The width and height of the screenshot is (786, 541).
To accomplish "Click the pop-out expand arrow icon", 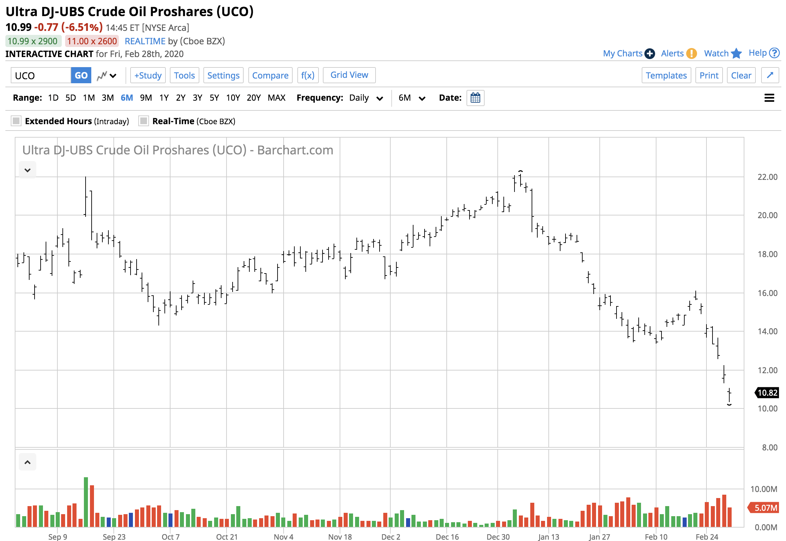I will pos(770,75).
